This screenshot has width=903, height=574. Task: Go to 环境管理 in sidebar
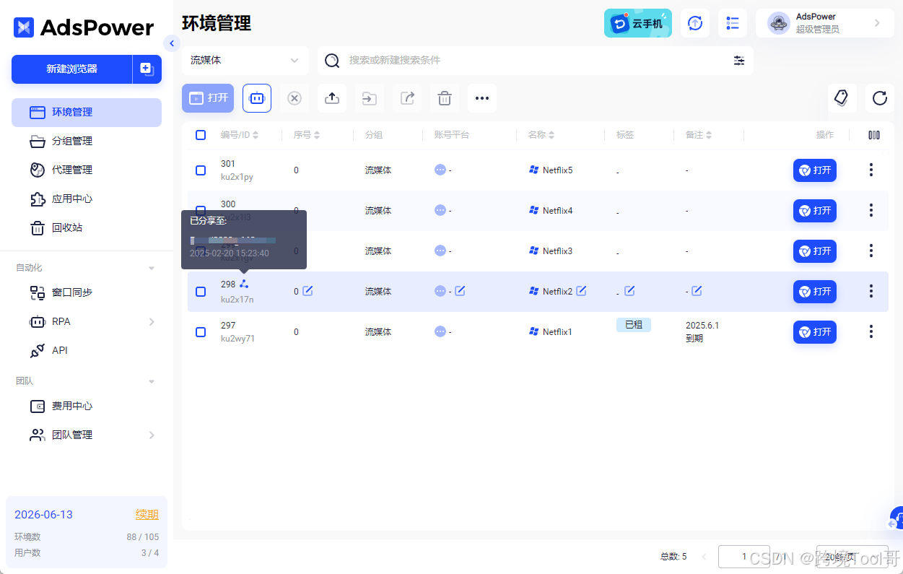pyautogui.click(x=87, y=113)
